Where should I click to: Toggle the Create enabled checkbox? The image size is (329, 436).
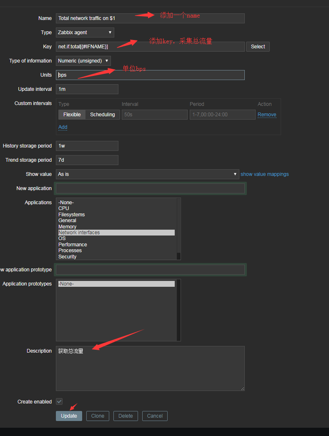(x=59, y=401)
